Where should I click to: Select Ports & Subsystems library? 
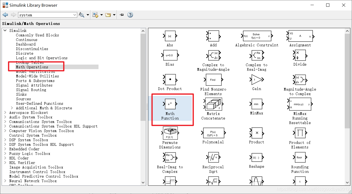tap(35, 81)
